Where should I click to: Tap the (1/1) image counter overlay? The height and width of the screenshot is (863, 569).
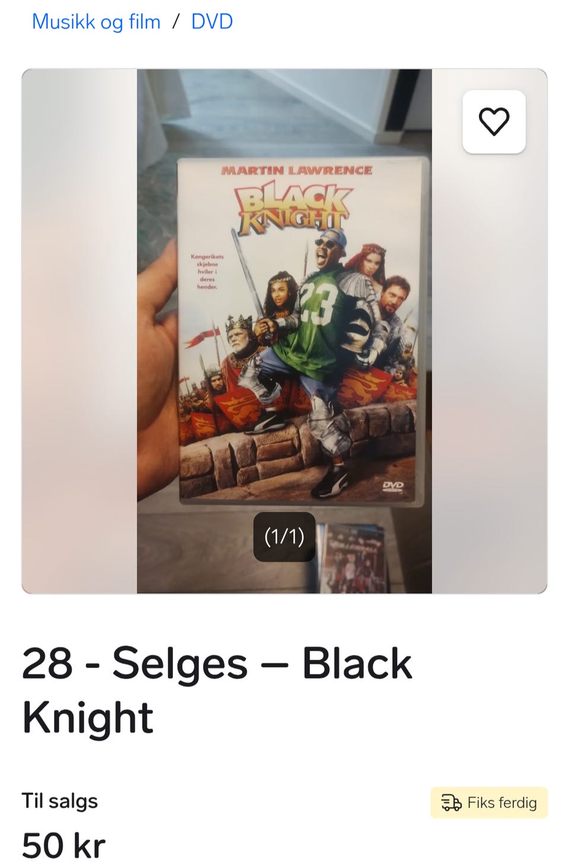(x=284, y=537)
